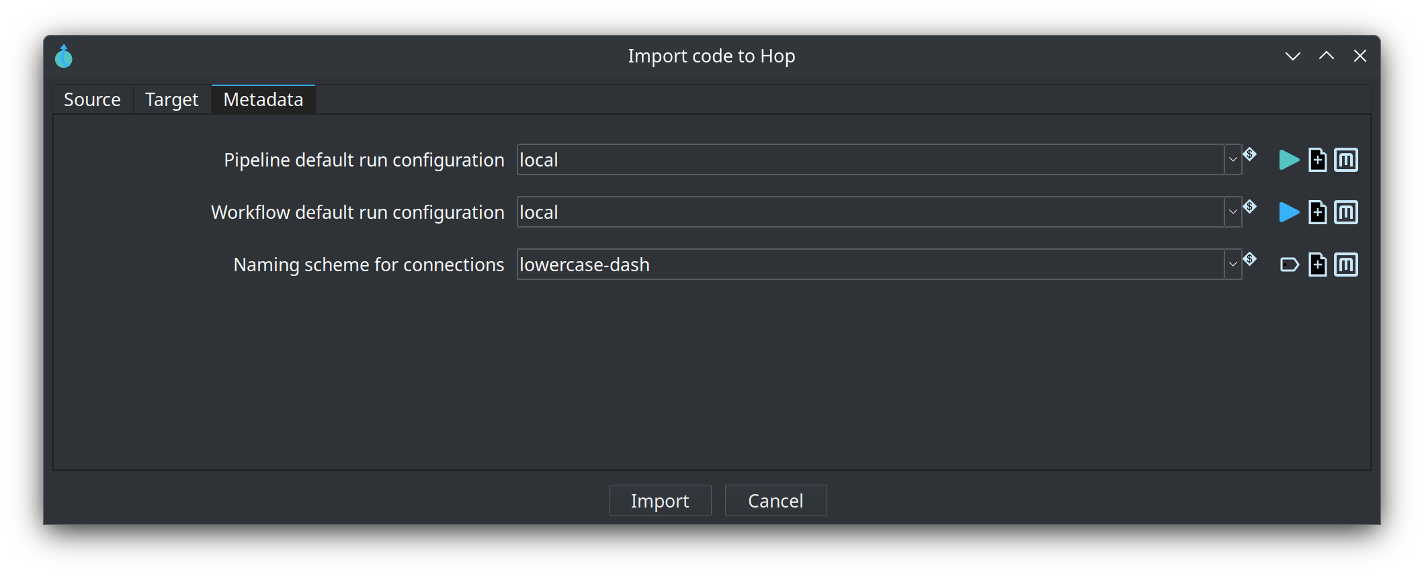Create new Pipeline run configuration icon
This screenshot has width=1424, height=576.
[x=1318, y=160]
